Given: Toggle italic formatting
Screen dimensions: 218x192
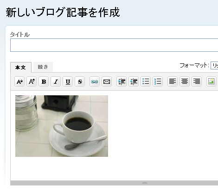Looking at the screenshot, I should (x=56, y=81).
